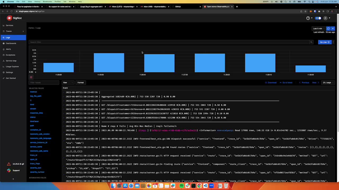This screenshot has height=190, width=339.
Task: Click the response_time selected field
Action: pyautogui.click(x=36, y=113)
